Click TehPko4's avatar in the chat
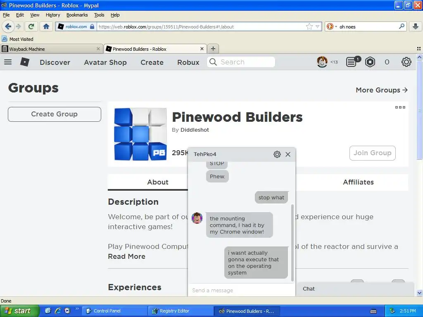The height and width of the screenshot is (317, 423). click(197, 218)
